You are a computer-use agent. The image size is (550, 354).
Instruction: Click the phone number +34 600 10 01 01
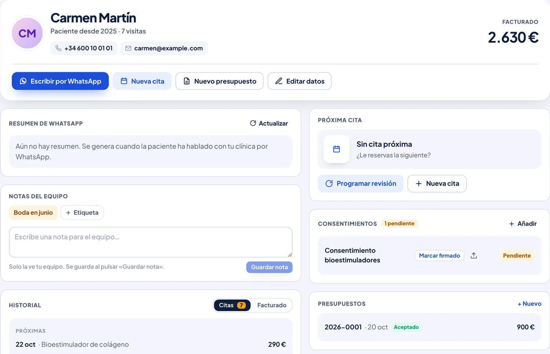88,48
